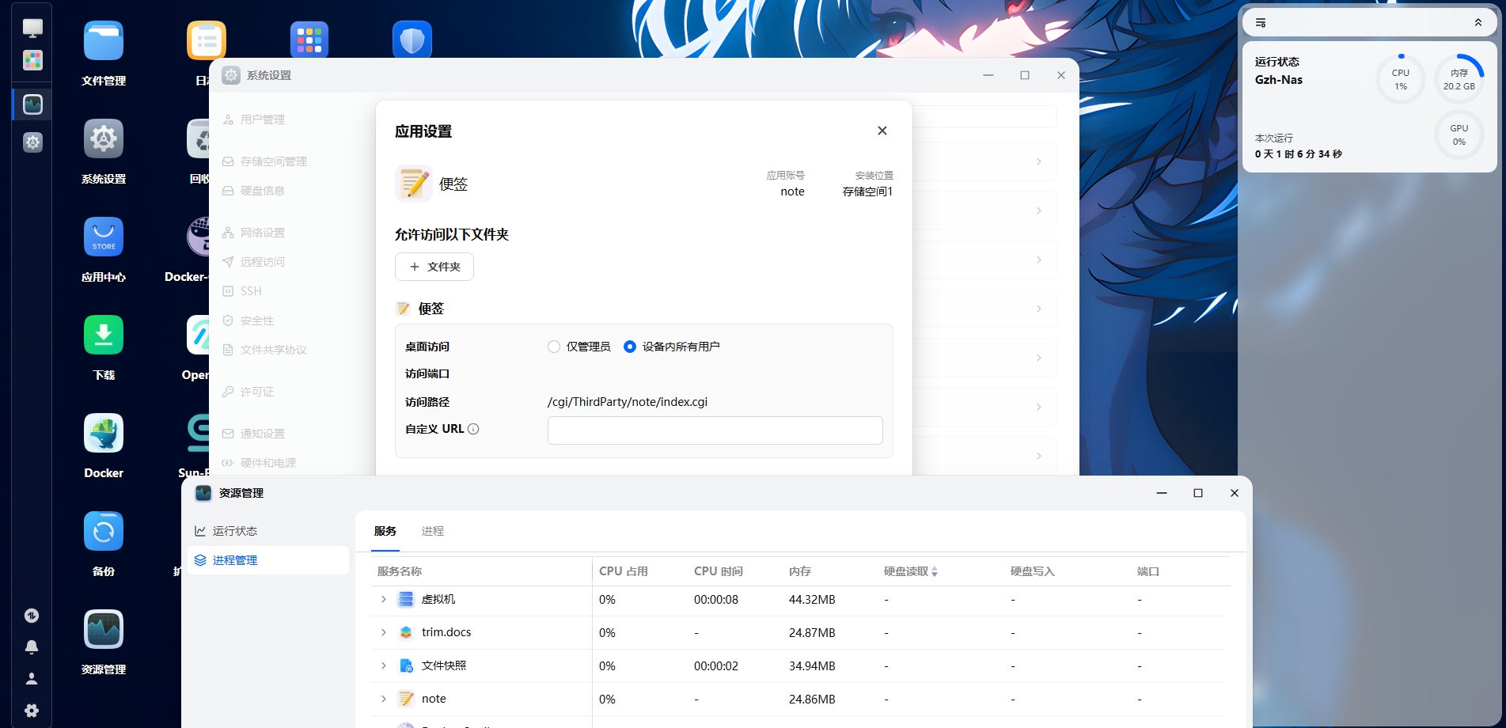Viewport: 1506px width, 728px height.
Task: Open the settings gear at sidebar bottom
Action: pyautogui.click(x=32, y=710)
